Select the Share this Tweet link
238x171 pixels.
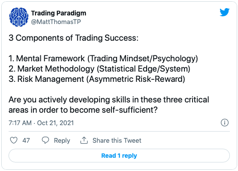[x=117, y=140]
